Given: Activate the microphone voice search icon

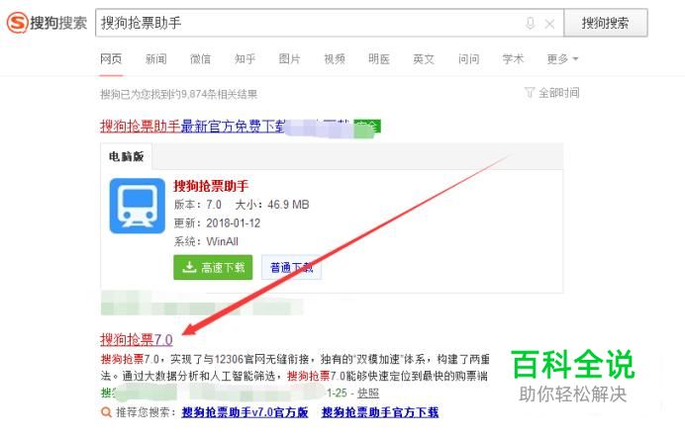Looking at the screenshot, I should 530,23.
